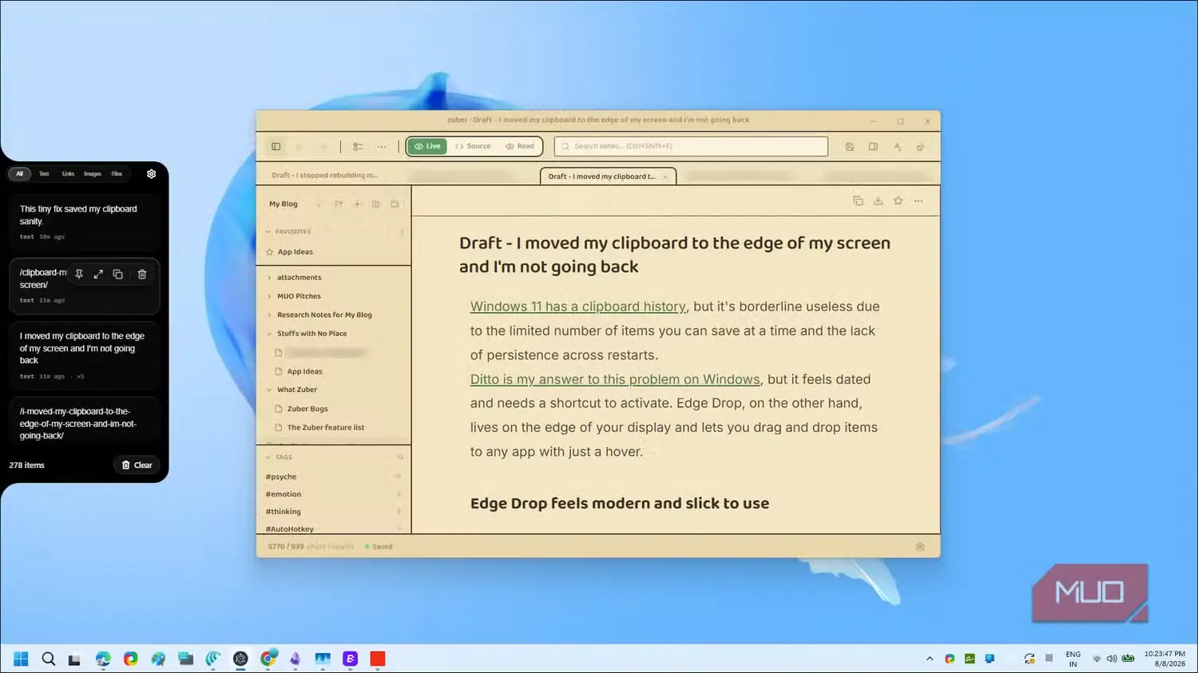Add a new note with plus icon
1198x673 pixels.
coord(357,204)
